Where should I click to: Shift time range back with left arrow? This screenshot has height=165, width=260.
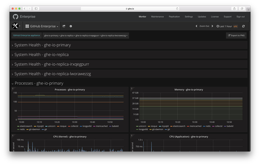pyautogui.click(x=197, y=26)
